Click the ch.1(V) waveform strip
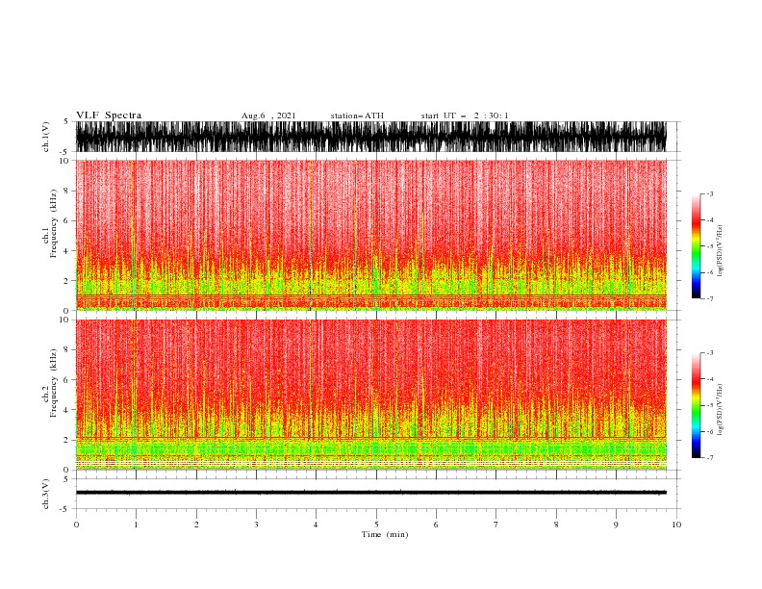This screenshot has height=589, width=762. [370, 137]
